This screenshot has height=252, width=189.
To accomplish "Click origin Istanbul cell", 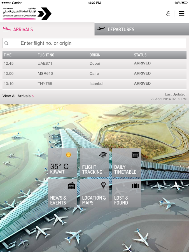I will 96,84.
